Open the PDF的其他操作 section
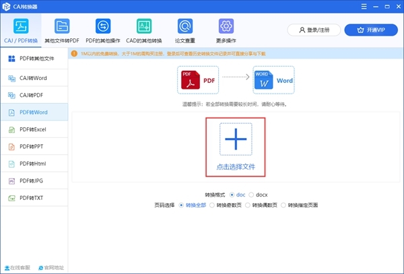404x274 pixels. pos(104,32)
